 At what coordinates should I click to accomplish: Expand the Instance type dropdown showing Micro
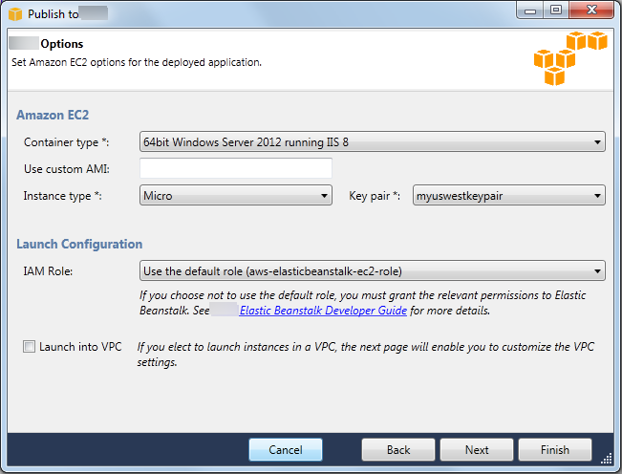tap(235, 196)
